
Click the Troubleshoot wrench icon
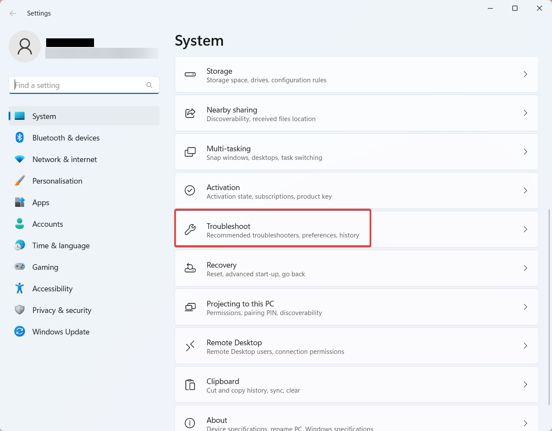pyautogui.click(x=190, y=229)
